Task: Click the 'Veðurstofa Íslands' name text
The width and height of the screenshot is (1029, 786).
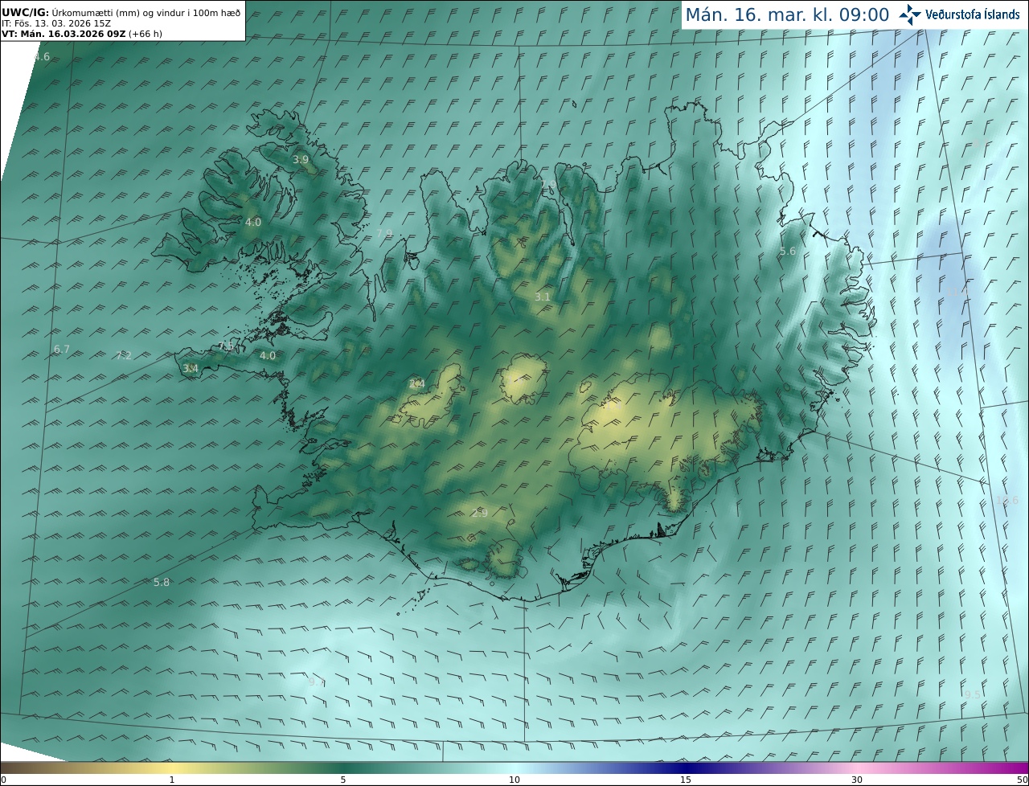Action: coord(973,14)
